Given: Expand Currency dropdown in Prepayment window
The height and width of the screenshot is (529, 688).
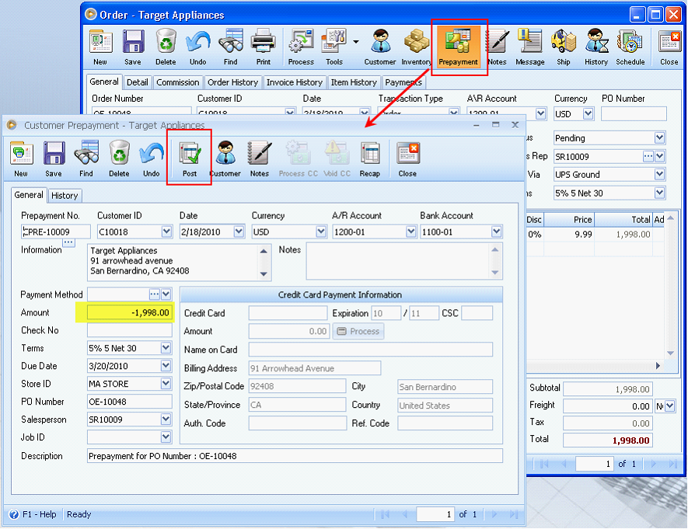Looking at the screenshot, I should 321,231.
